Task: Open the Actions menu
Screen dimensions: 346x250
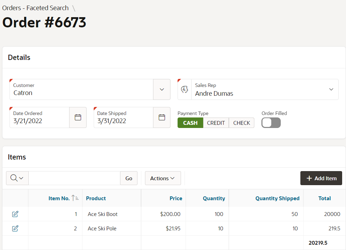Action: [163, 178]
